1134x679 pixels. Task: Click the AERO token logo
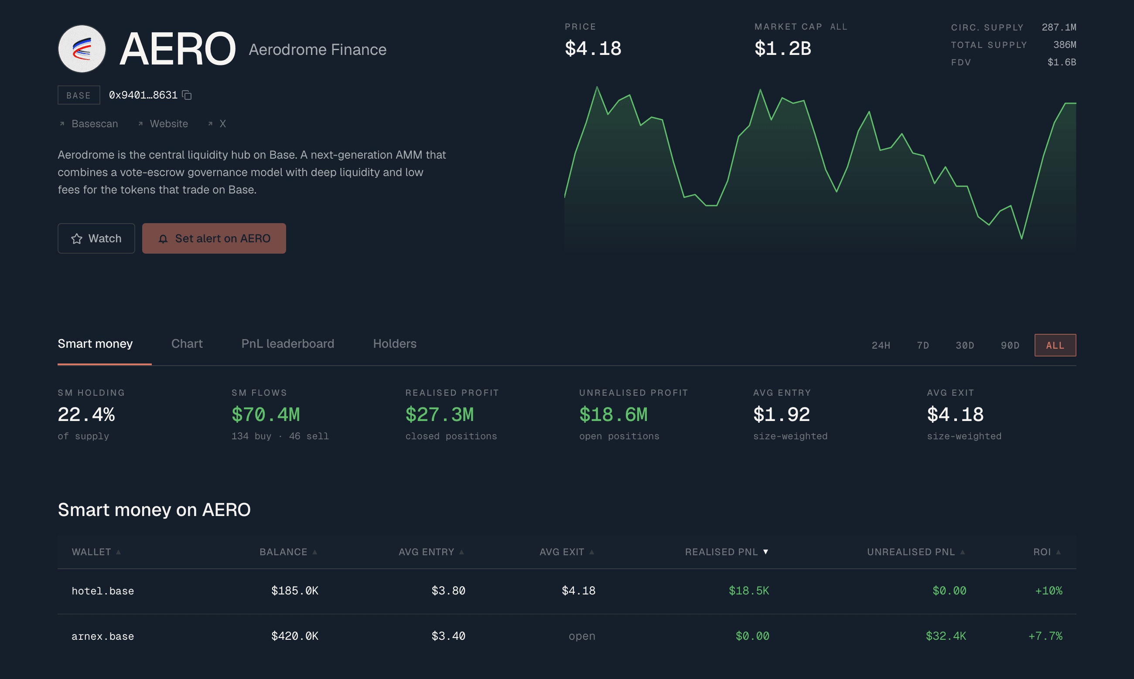pyautogui.click(x=82, y=48)
